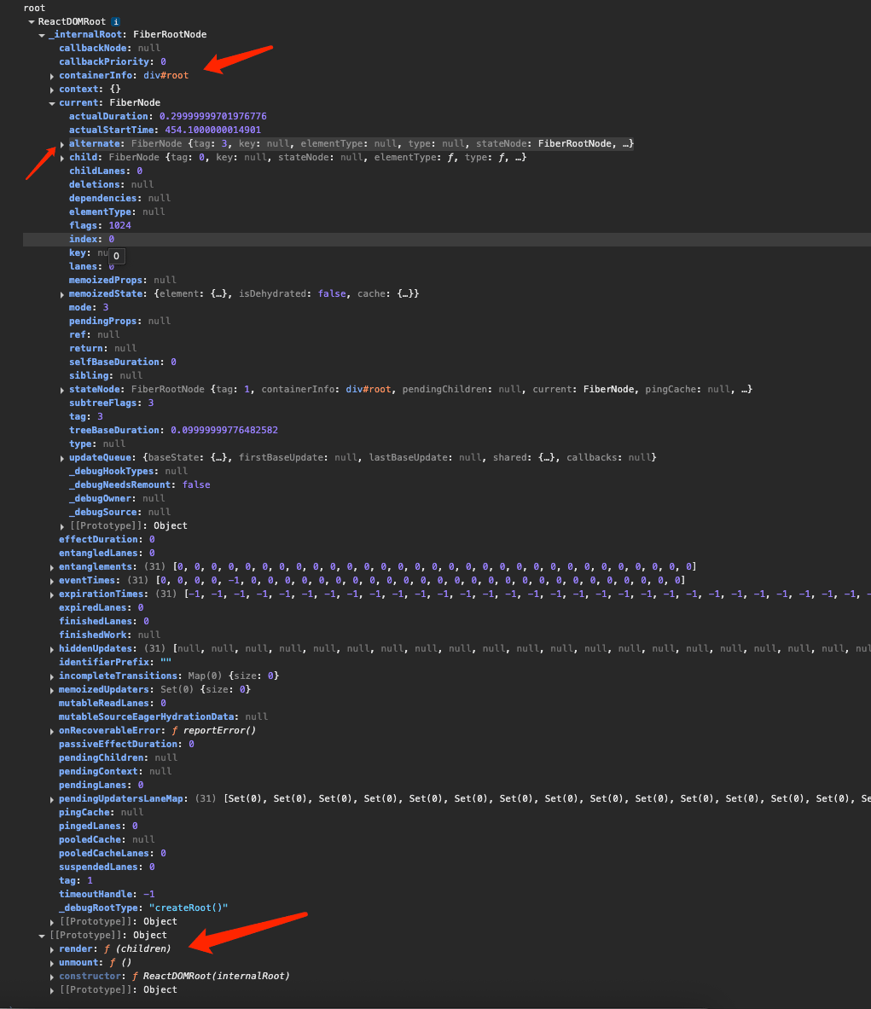Expand the render function entry

point(52,949)
